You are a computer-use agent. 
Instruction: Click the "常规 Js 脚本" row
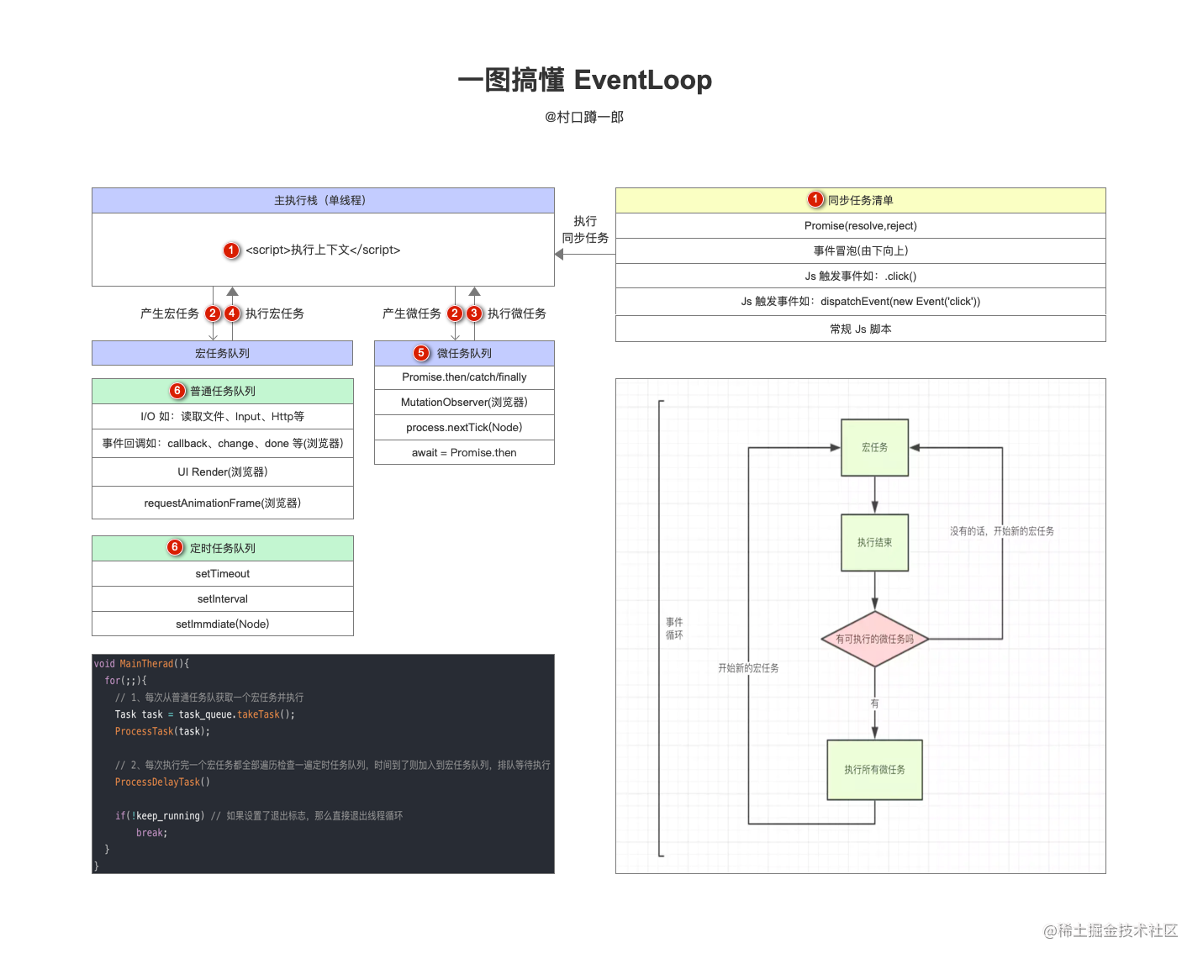(x=861, y=329)
